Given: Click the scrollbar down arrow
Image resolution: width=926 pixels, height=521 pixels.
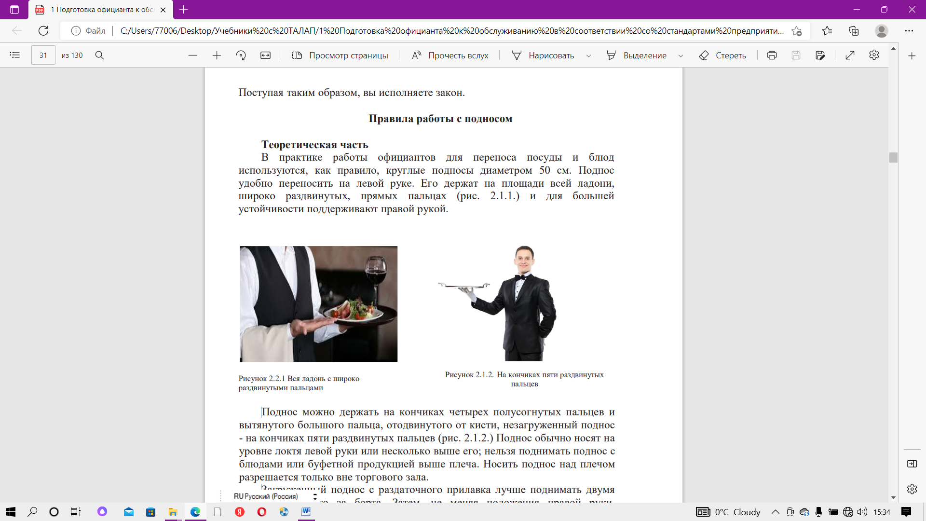Looking at the screenshot, I should (x=893, y=497).
